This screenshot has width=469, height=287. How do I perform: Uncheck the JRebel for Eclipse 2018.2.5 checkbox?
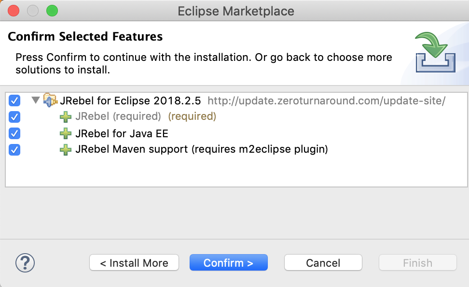coord(14,100)
